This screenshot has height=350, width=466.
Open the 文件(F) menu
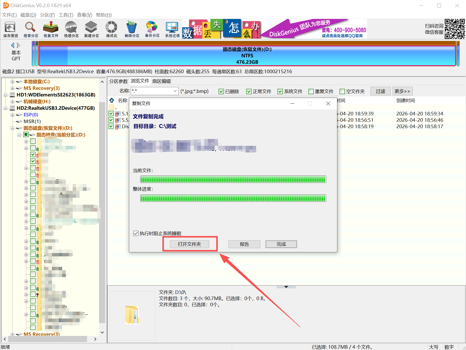click(x=9, y=15)
